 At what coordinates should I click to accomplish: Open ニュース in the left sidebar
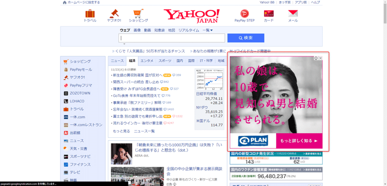click(x=77, y=141)
